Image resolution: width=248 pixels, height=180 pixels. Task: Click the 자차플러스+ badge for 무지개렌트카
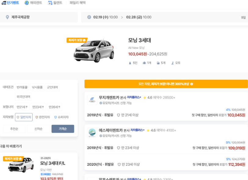[x=134, y=97]
